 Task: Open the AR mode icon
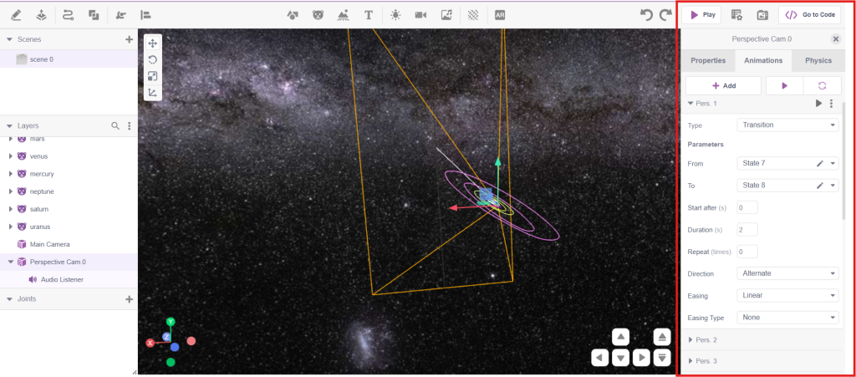(x=500, y=15)
